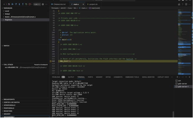Click the reset device icon in debug toolbar

[9, 4]
